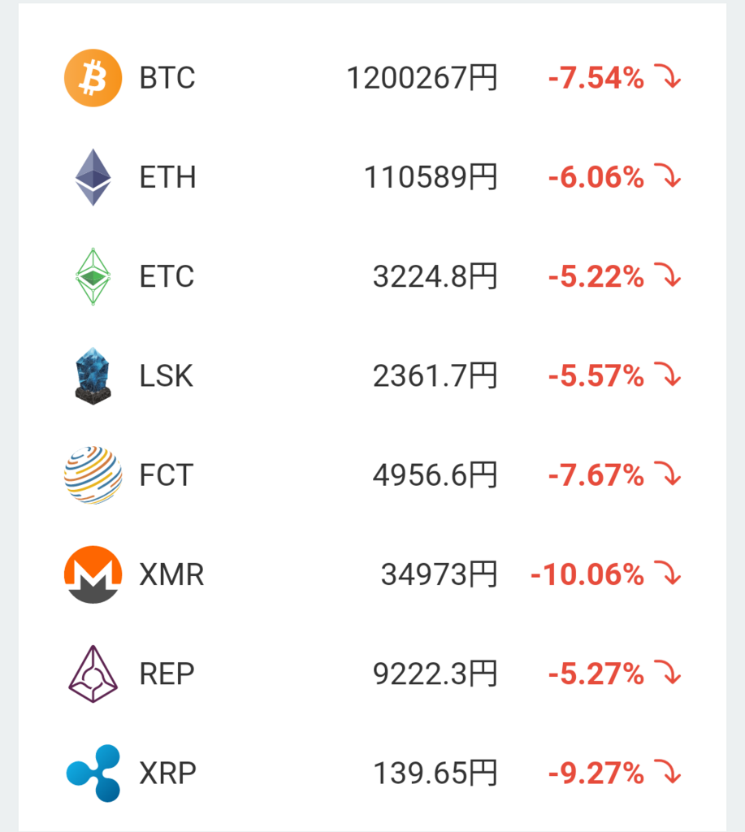
Task: Open the Ripple blue logo icon
Action: pos(93,773)
